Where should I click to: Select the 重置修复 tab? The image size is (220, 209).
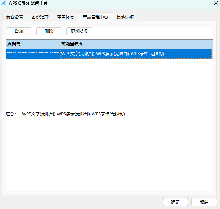65,17
